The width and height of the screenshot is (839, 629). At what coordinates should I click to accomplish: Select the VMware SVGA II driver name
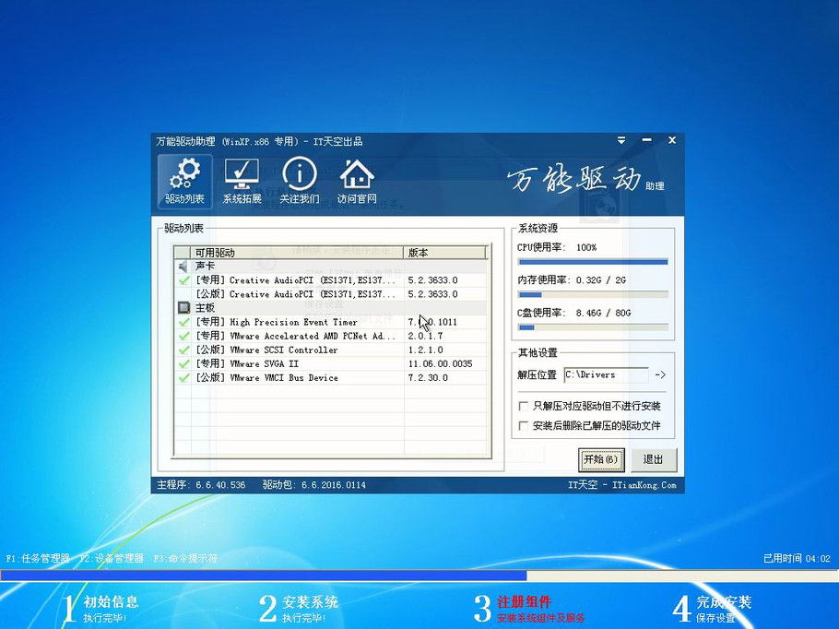265,363
